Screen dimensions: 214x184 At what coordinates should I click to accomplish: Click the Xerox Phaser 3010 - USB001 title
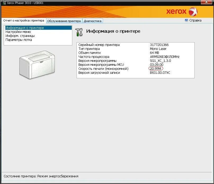[x=25, y=3]
